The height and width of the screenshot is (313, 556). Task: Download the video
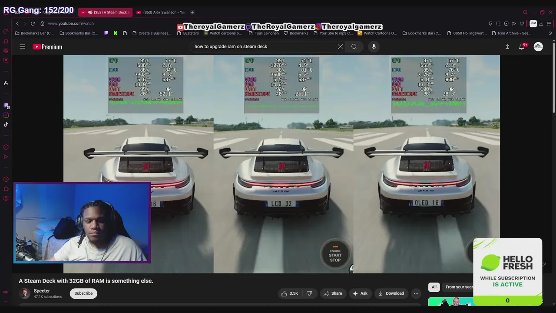point(391,293)
